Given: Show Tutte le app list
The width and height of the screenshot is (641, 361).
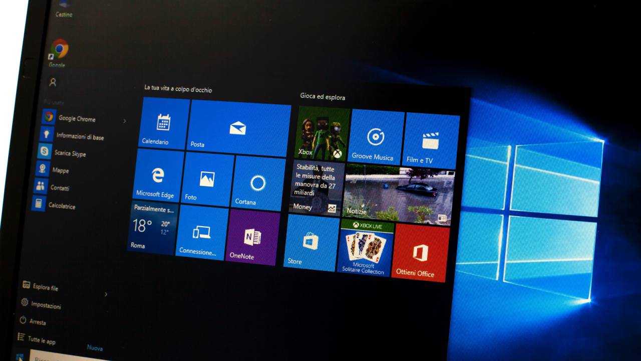Looking at the screenshot, I should [x=36, y=338].
